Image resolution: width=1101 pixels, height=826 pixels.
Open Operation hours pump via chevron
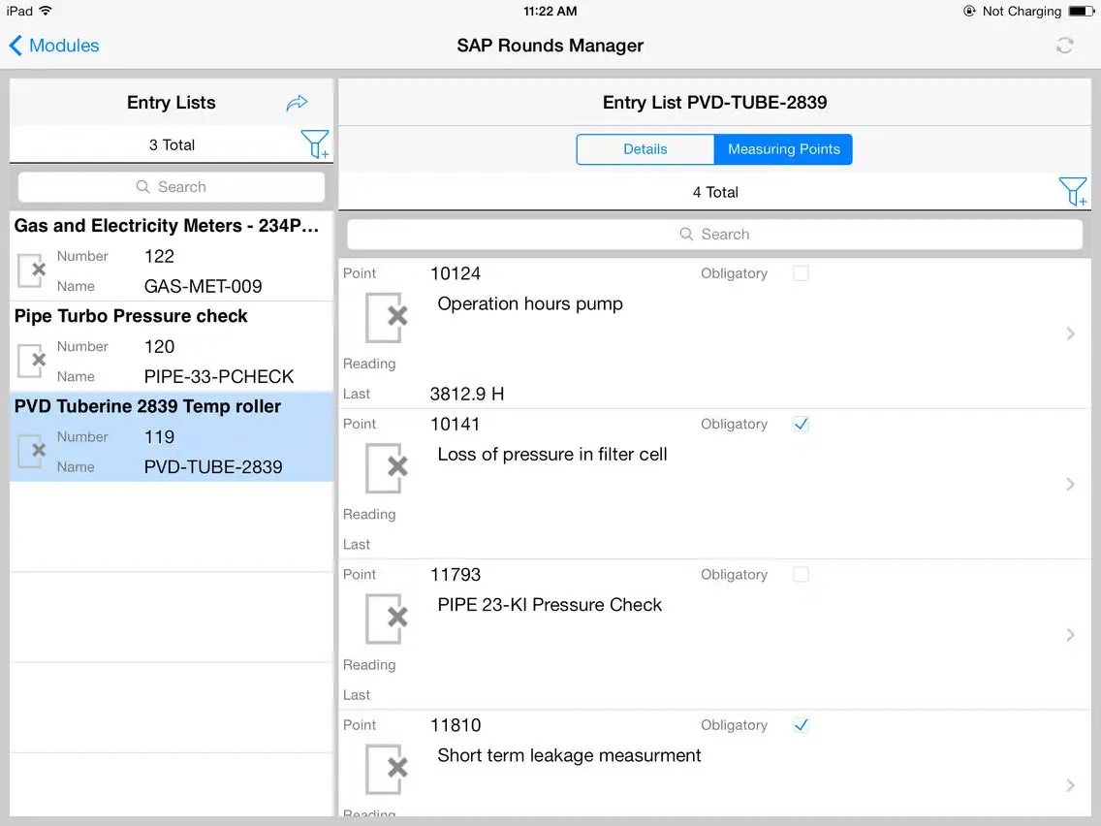[x=1070, y=334]
